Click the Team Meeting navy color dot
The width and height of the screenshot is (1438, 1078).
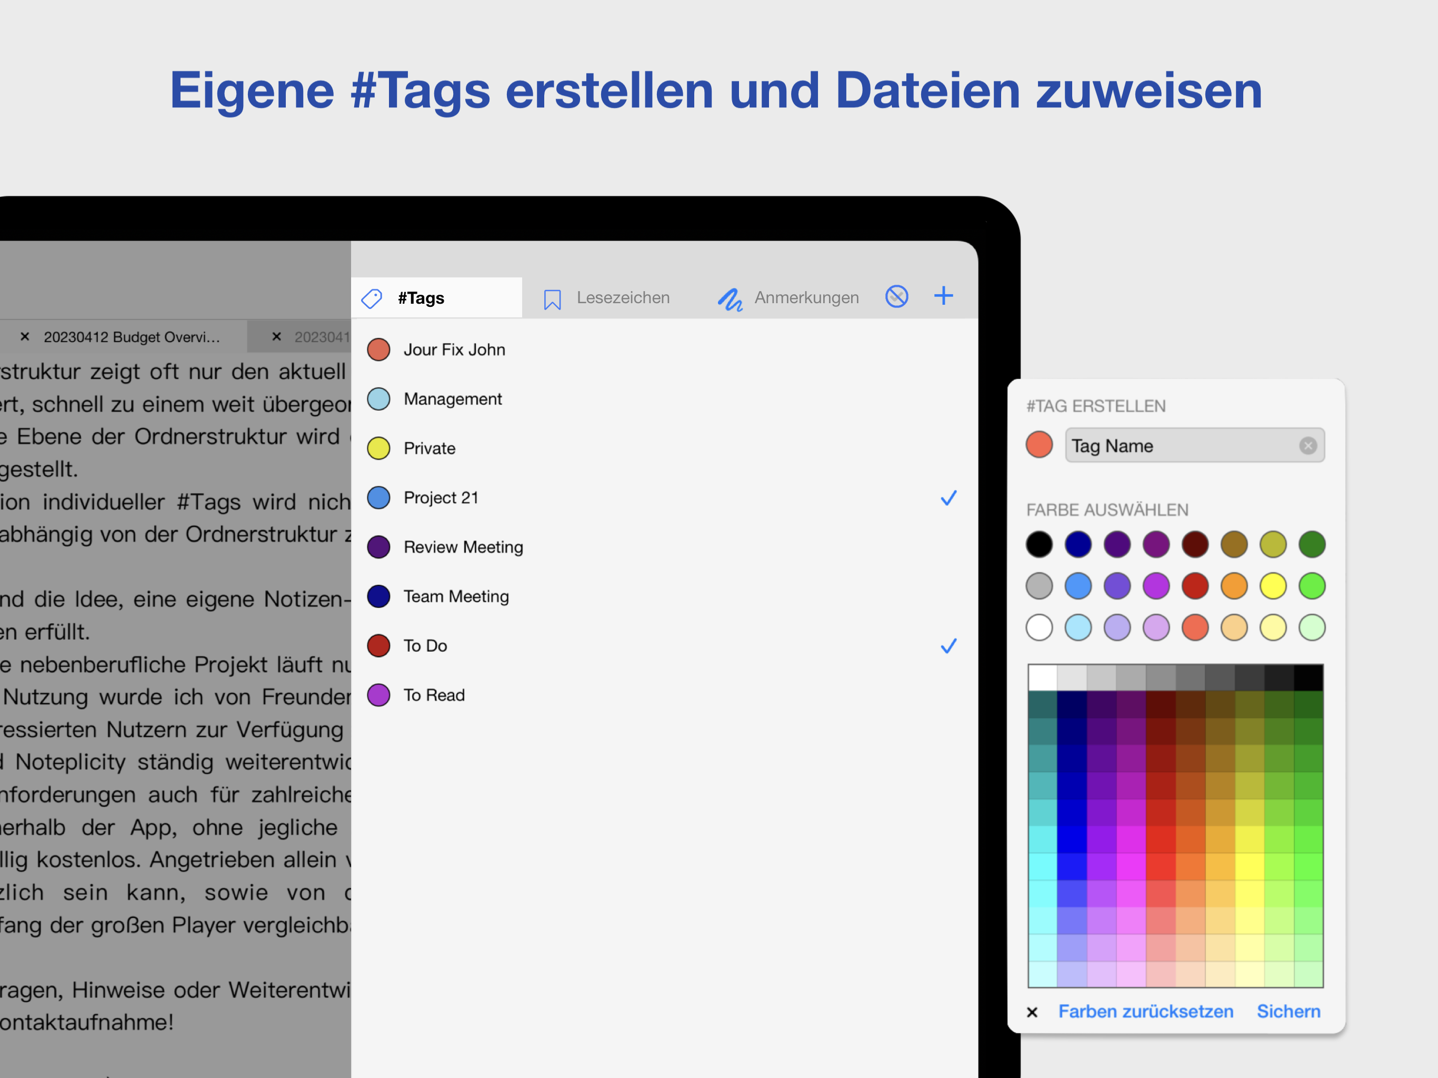coord(378,597)
